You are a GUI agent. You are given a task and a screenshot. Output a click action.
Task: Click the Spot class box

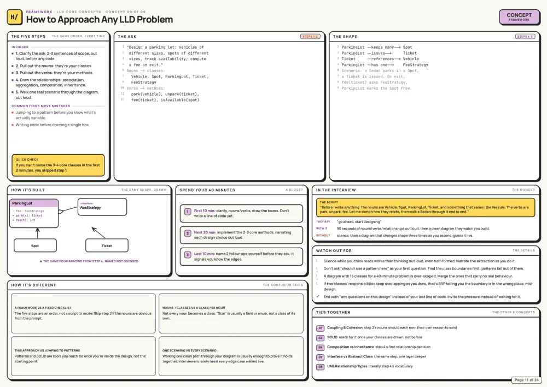[35, 245]
